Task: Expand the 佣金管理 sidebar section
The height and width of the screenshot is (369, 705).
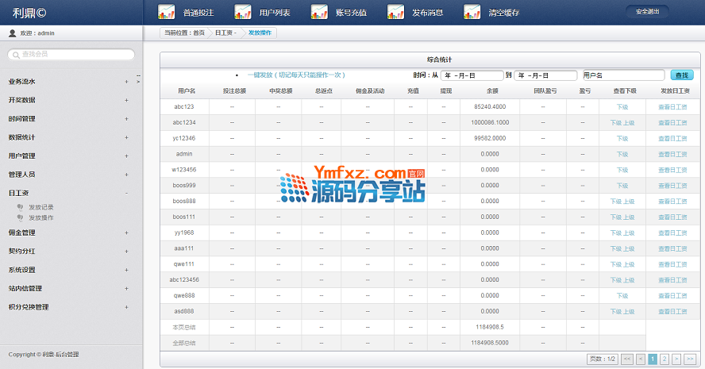Action: pos(126,233)
